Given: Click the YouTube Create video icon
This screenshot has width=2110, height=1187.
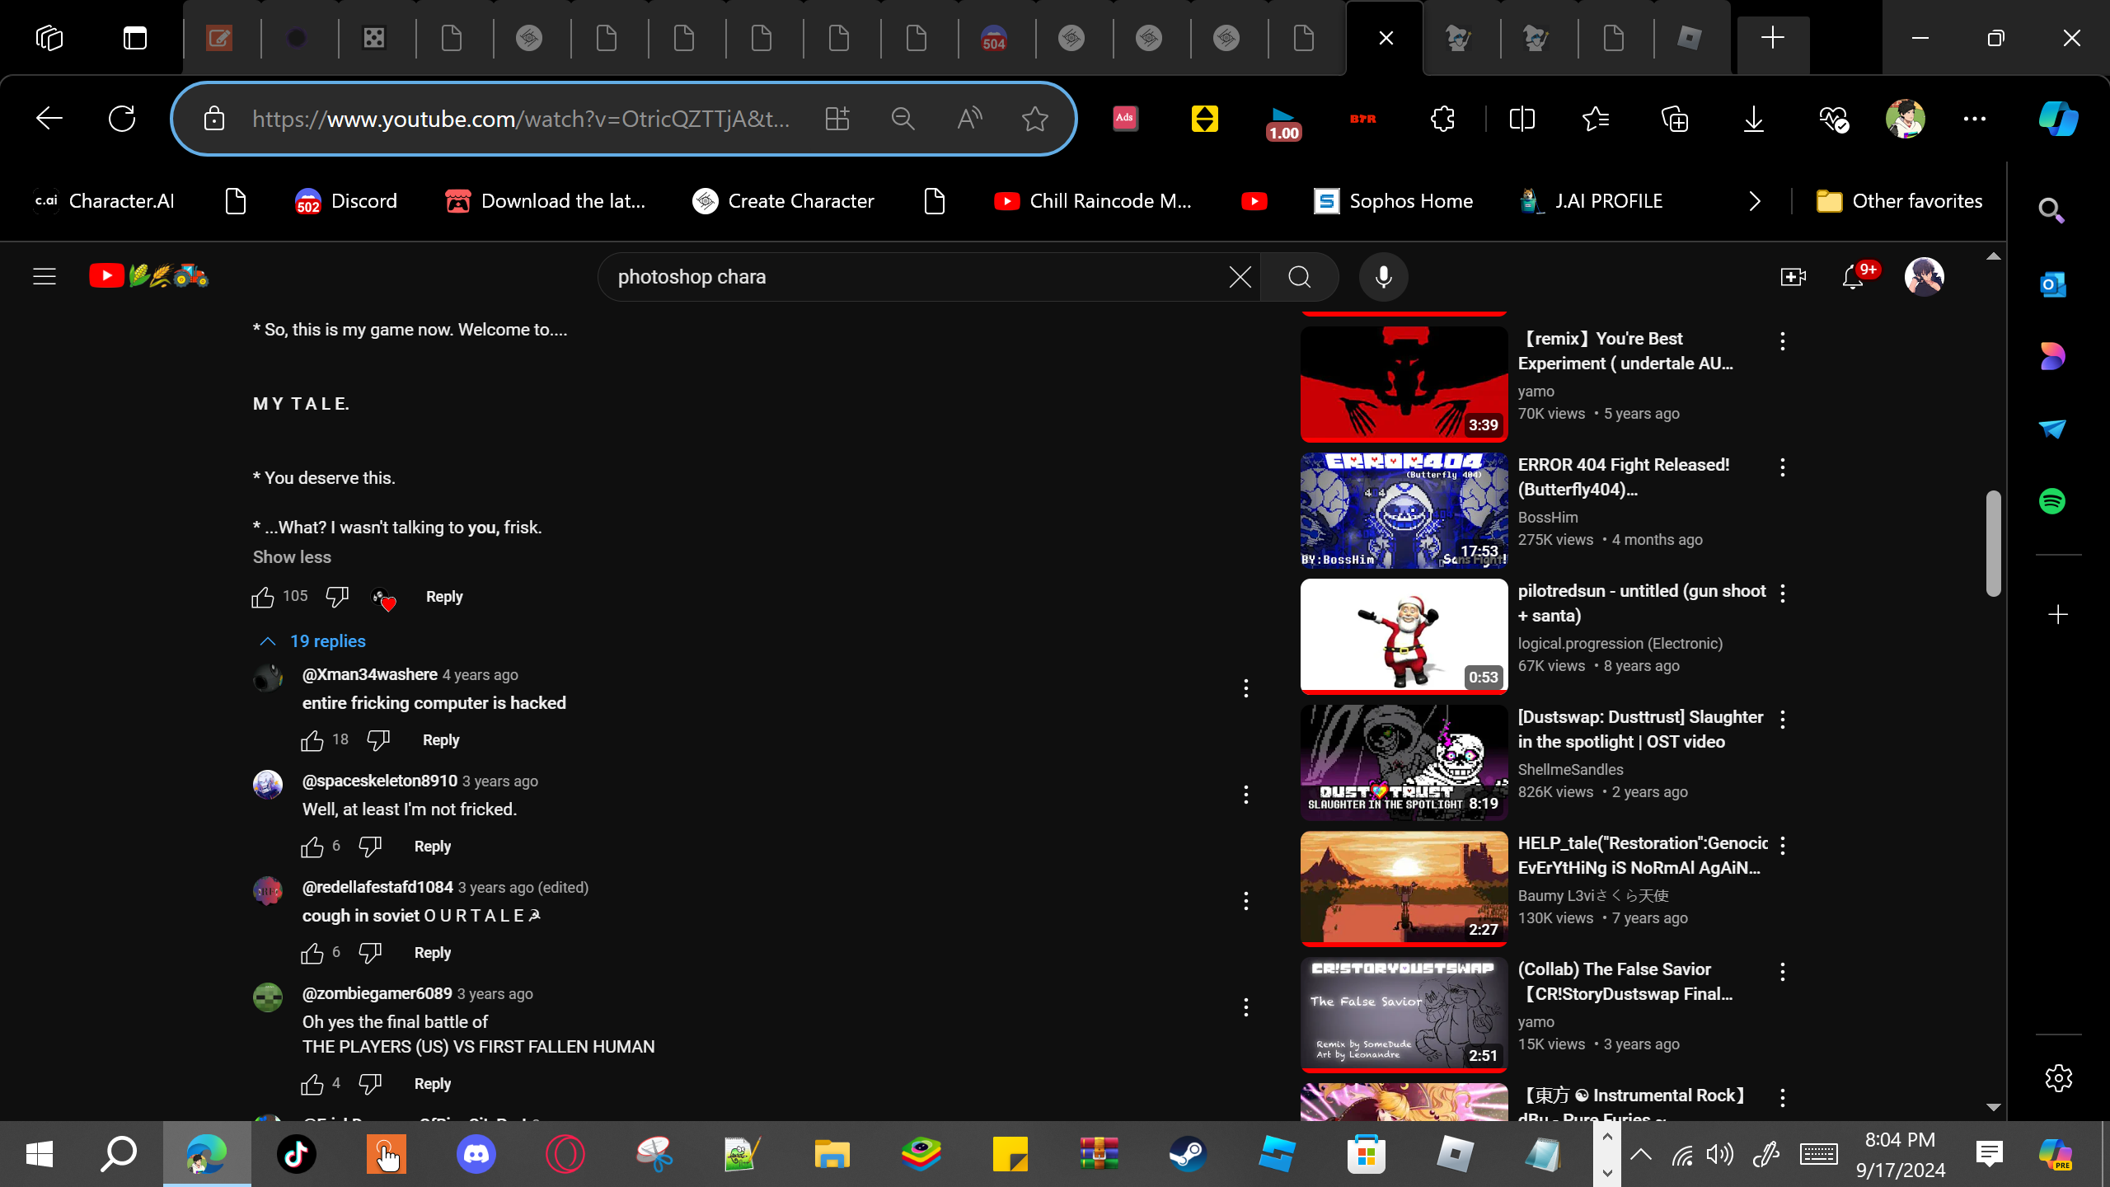Looking at the screenshot, I should tap(1793, 277).
